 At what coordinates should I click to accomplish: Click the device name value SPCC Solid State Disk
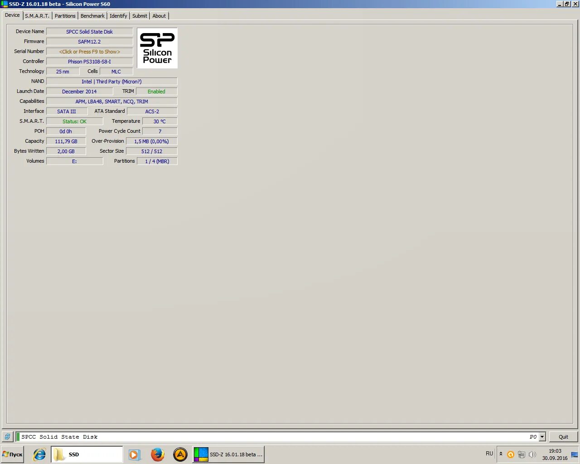coord(90,32)
